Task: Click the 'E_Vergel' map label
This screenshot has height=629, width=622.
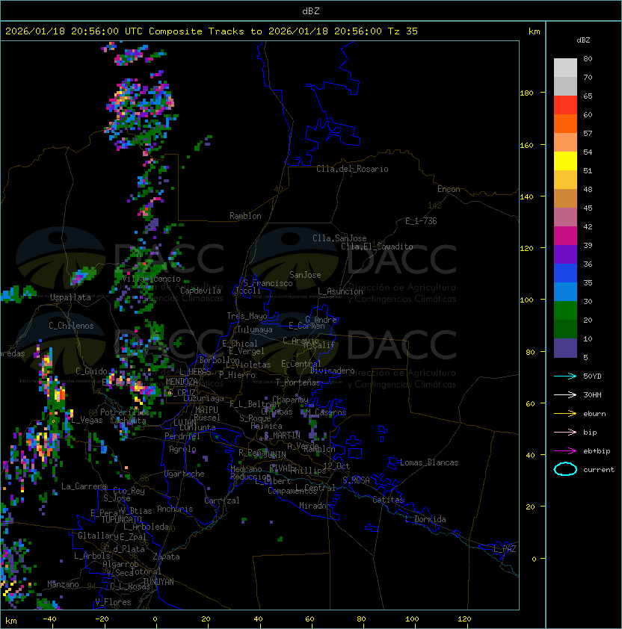Action: (x=247, y=351)
